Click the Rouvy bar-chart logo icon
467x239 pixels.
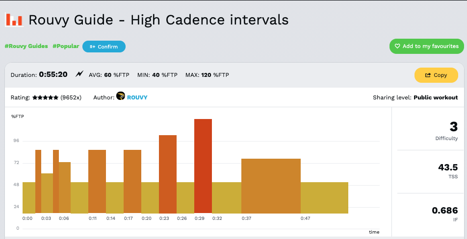tap(14, 20)
